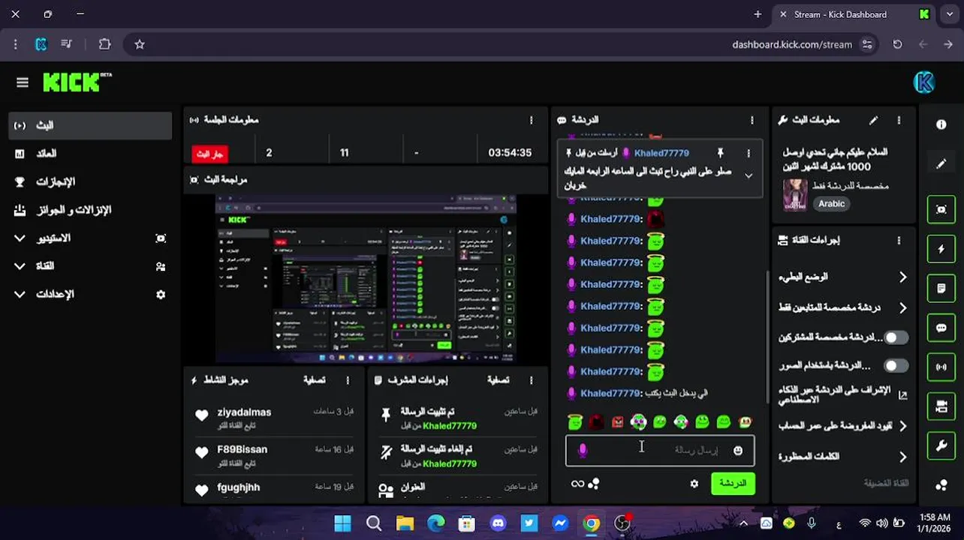Open the three-dot menu of the معلومات البث panel
Viewport: 964px width, 540px height.
click(899, 120)
